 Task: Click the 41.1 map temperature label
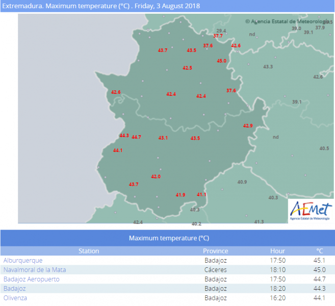pos(201,194)
